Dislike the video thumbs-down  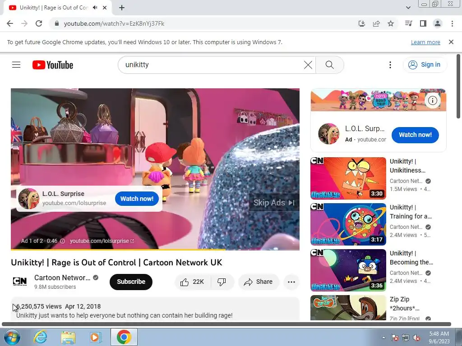tap(222, 282)
